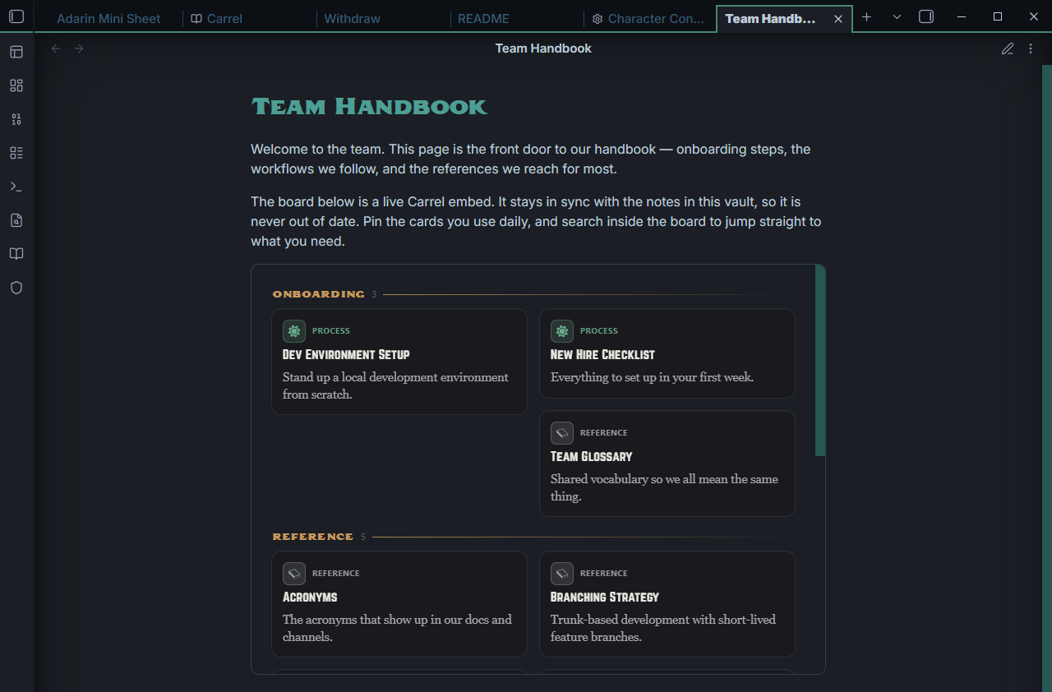Click the centered Team Handbook view title
The height and width of the screenshot is (692, 1052).
(543, 48)
